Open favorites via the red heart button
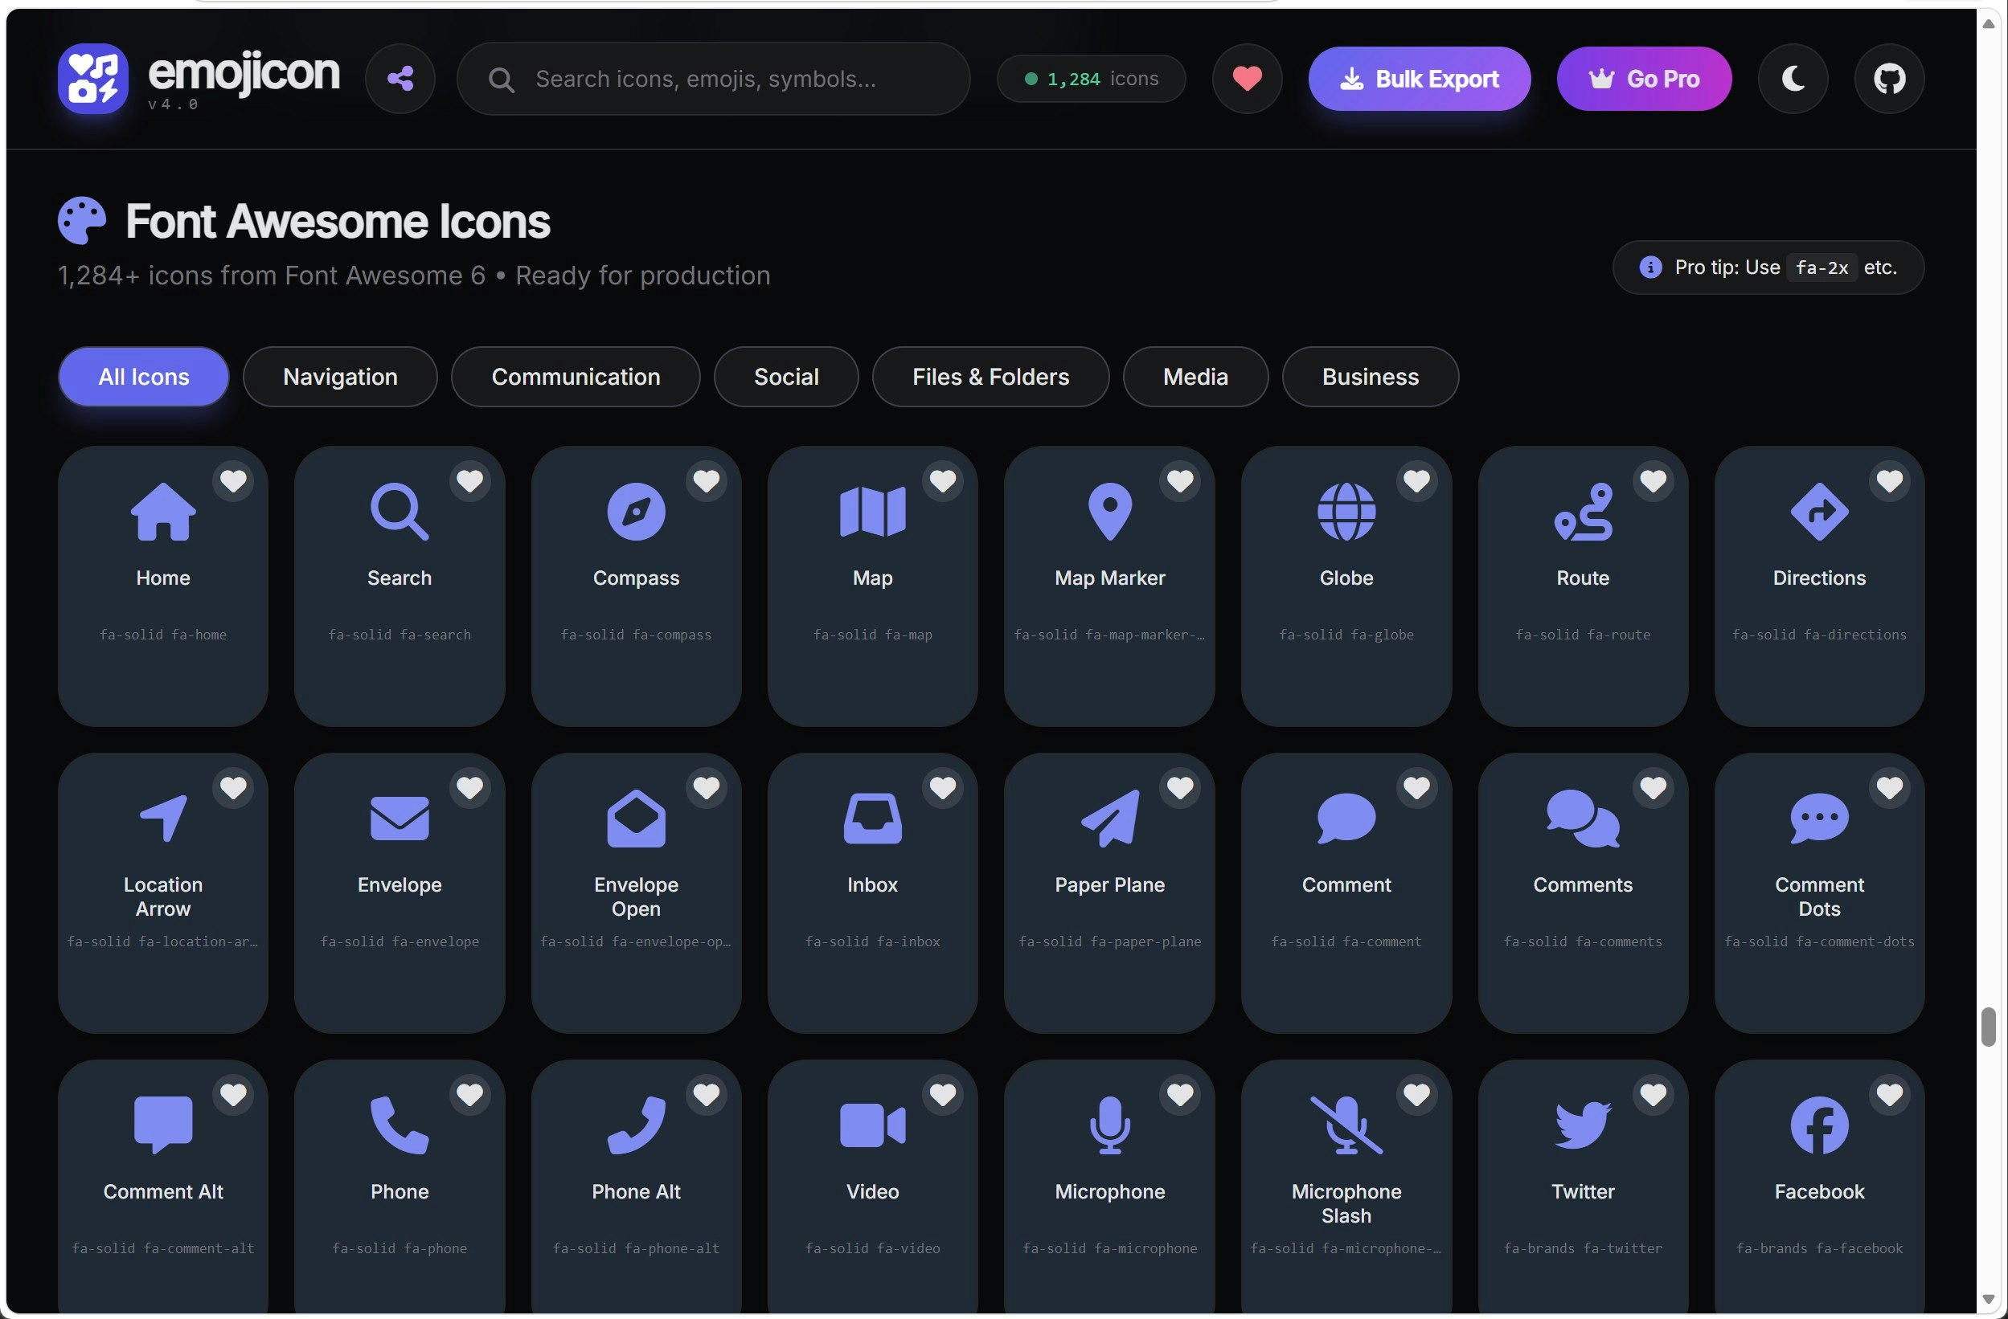 1247,79
